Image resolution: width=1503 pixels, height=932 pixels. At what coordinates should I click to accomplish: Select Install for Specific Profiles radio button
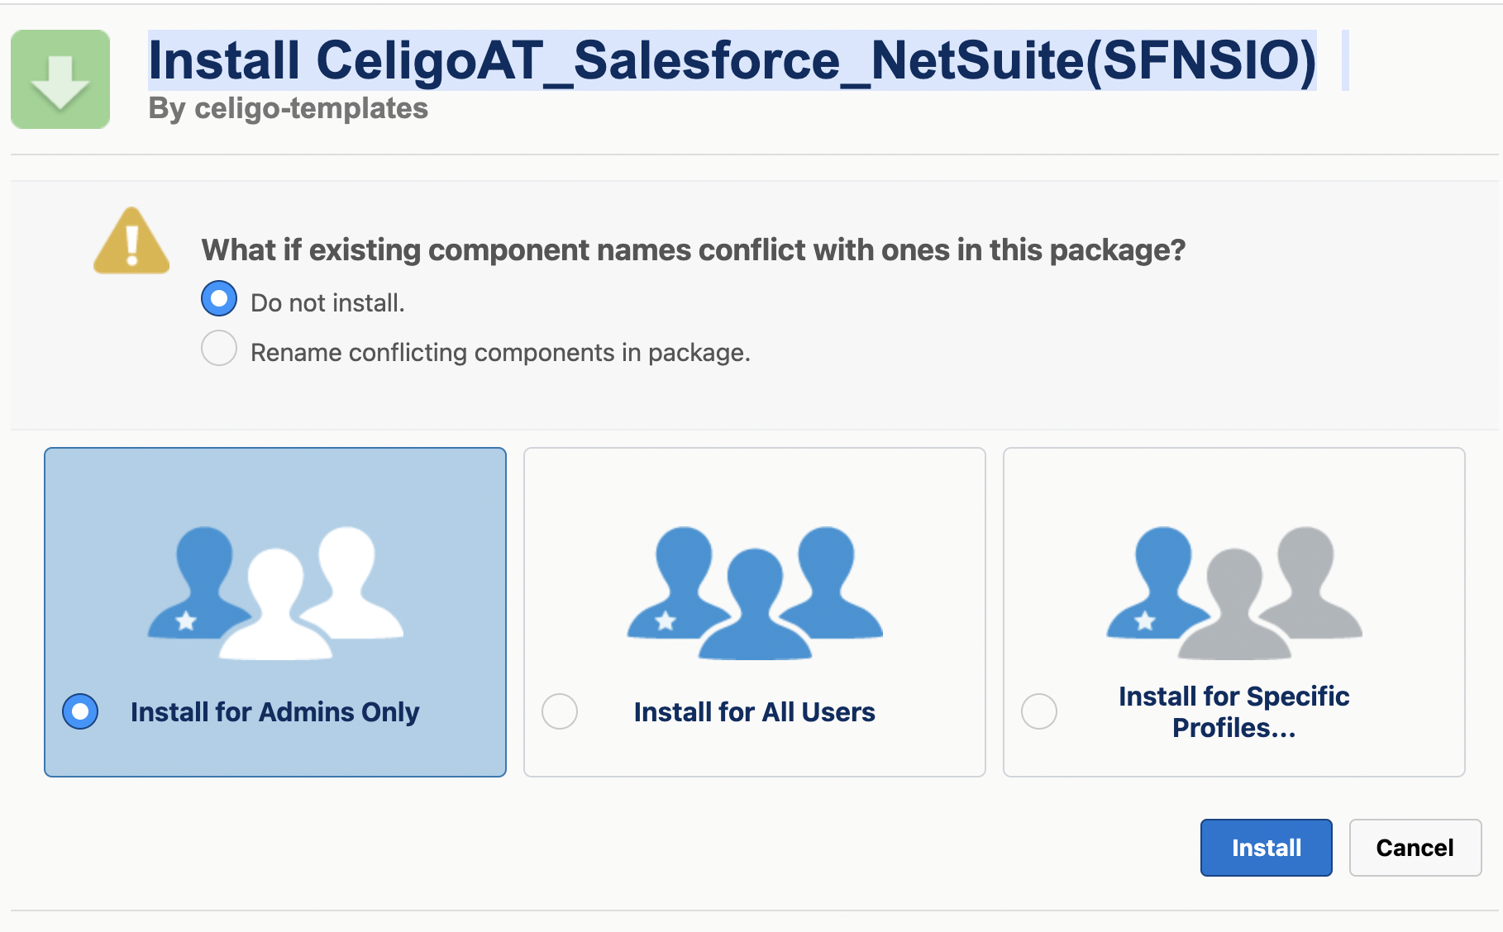[x=1039, y=711]
